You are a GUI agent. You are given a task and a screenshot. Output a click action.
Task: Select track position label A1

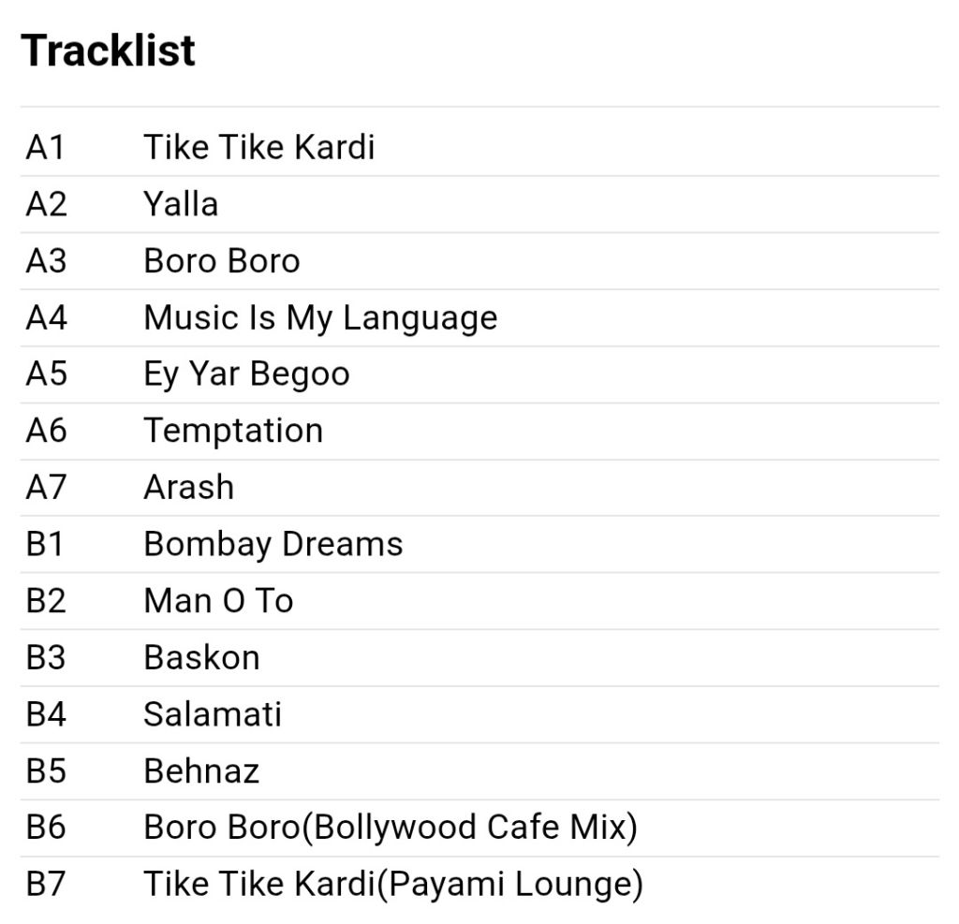[x=45, y=147]
